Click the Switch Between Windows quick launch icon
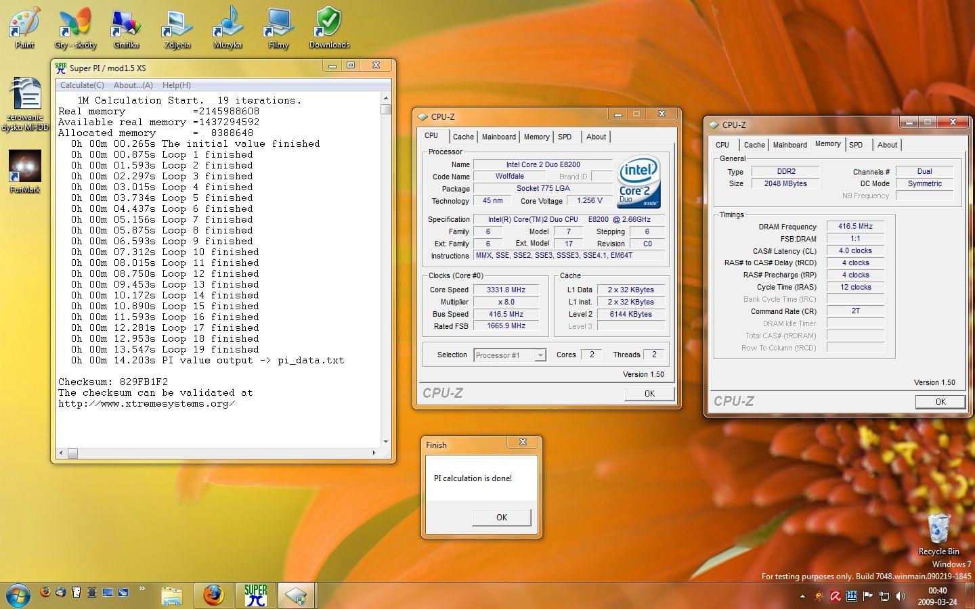The width and height of the screenshot is (975, 609). 123,592
